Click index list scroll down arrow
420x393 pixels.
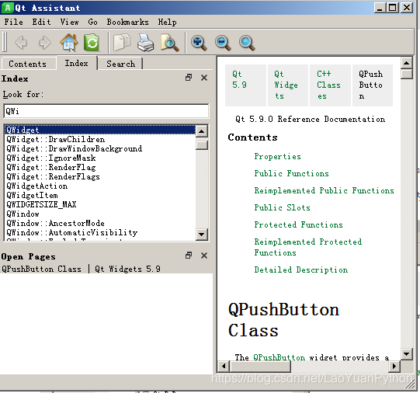[202, 235]
